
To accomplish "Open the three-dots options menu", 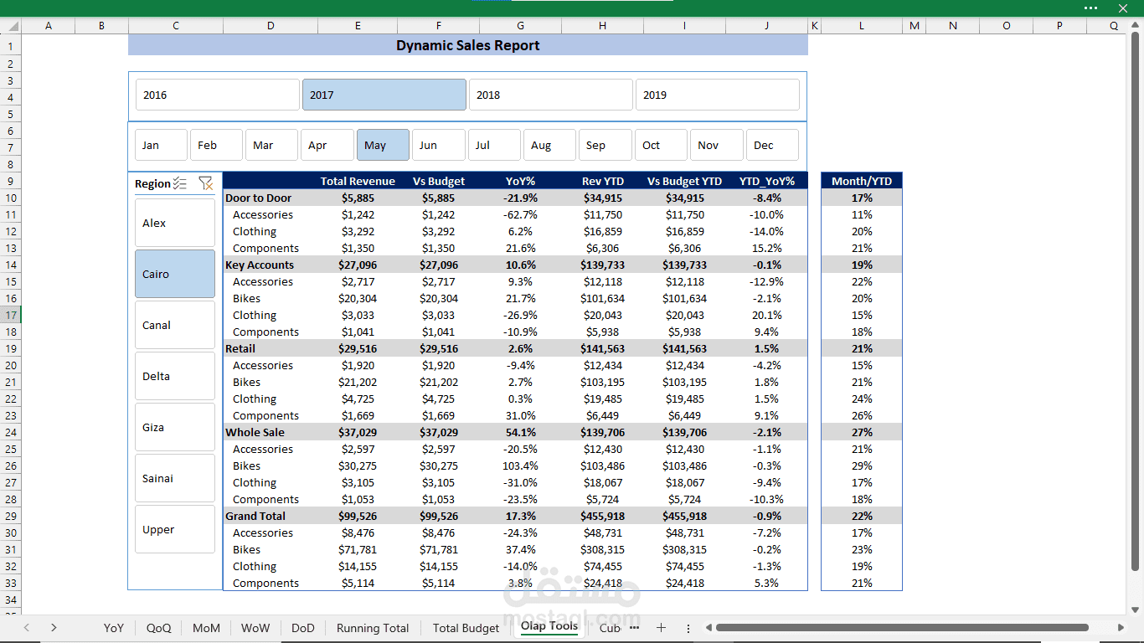I will coord(1090,8).
